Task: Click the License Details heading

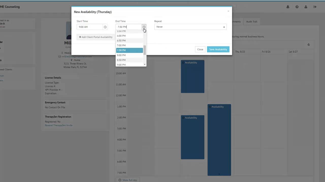Action: click(53, 78)
